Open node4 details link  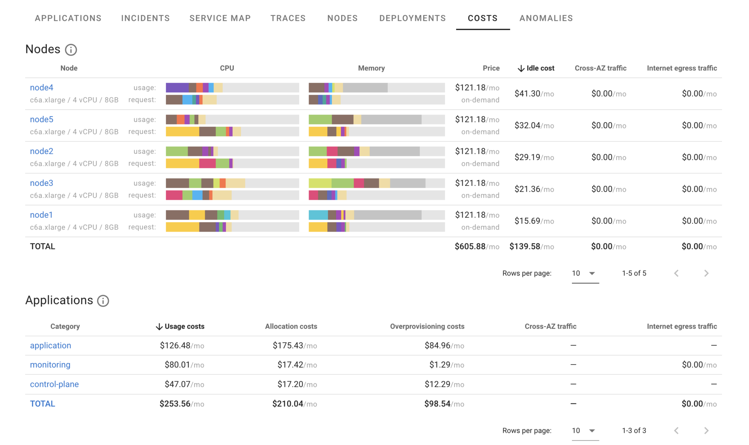coord(41,87)
